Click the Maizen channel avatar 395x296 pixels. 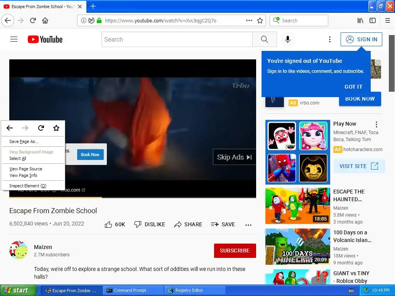pos(19,250)
